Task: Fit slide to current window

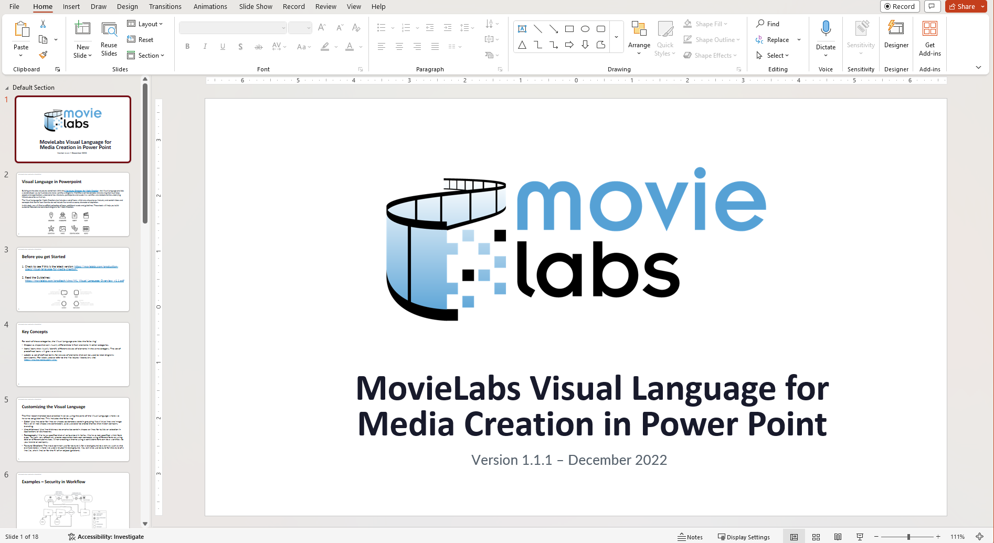Action: [x=979, y=537]
